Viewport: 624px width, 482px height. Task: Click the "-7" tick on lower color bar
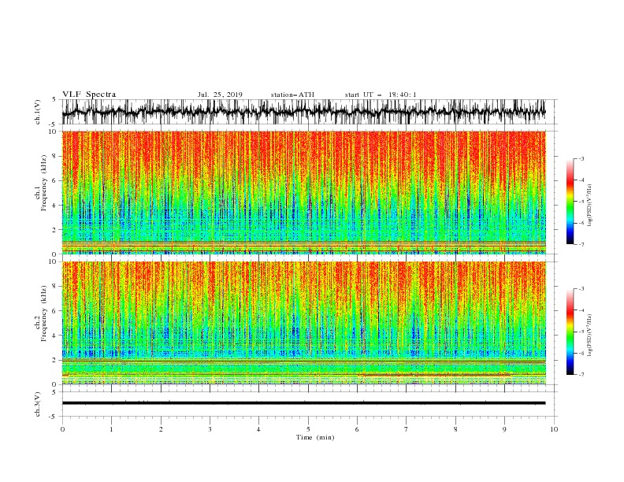581,375
